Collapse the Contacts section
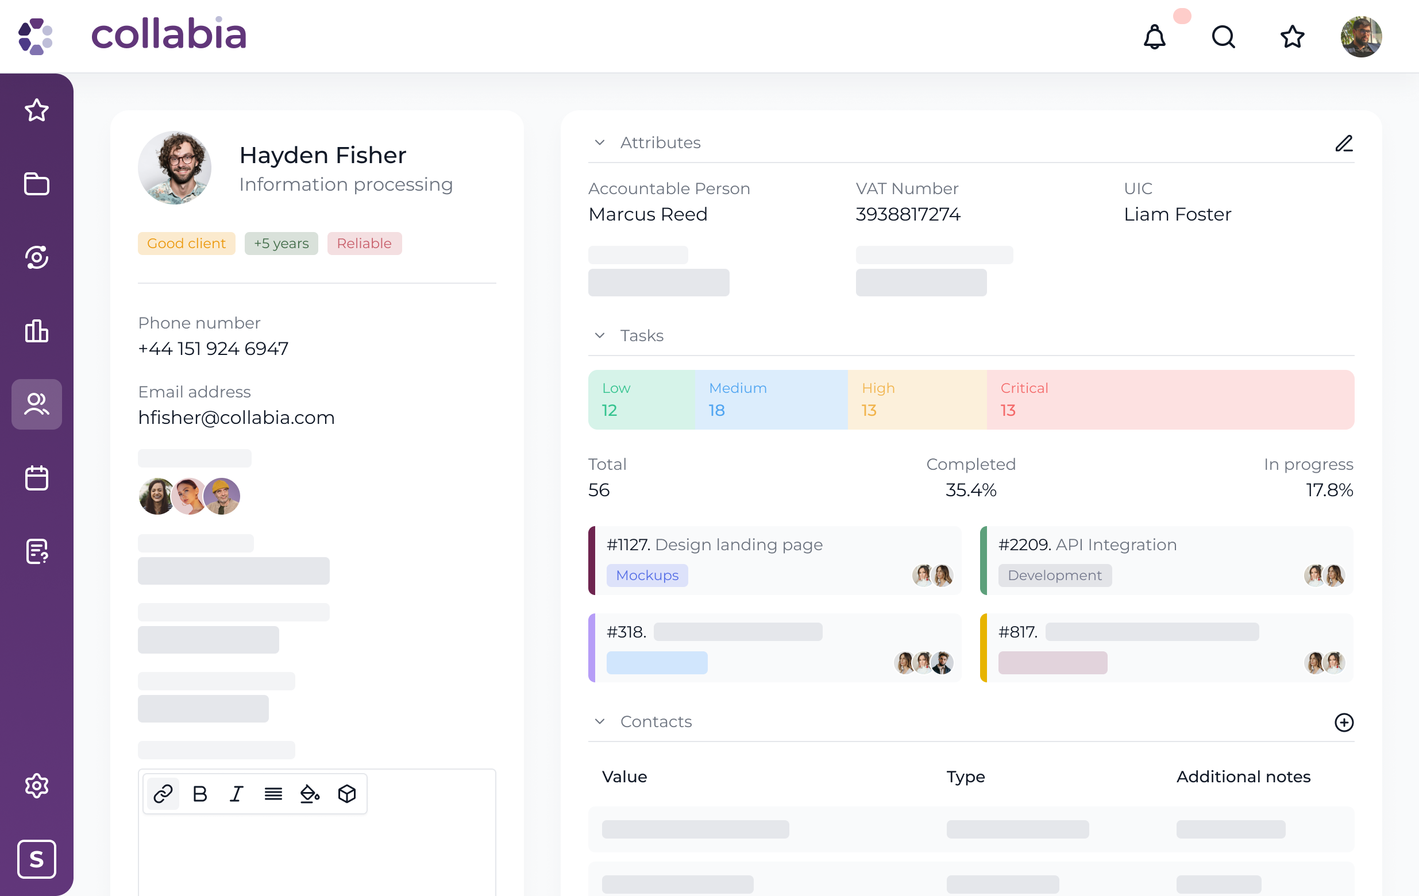Viewport: 1419px width, 896px height. 600,721
